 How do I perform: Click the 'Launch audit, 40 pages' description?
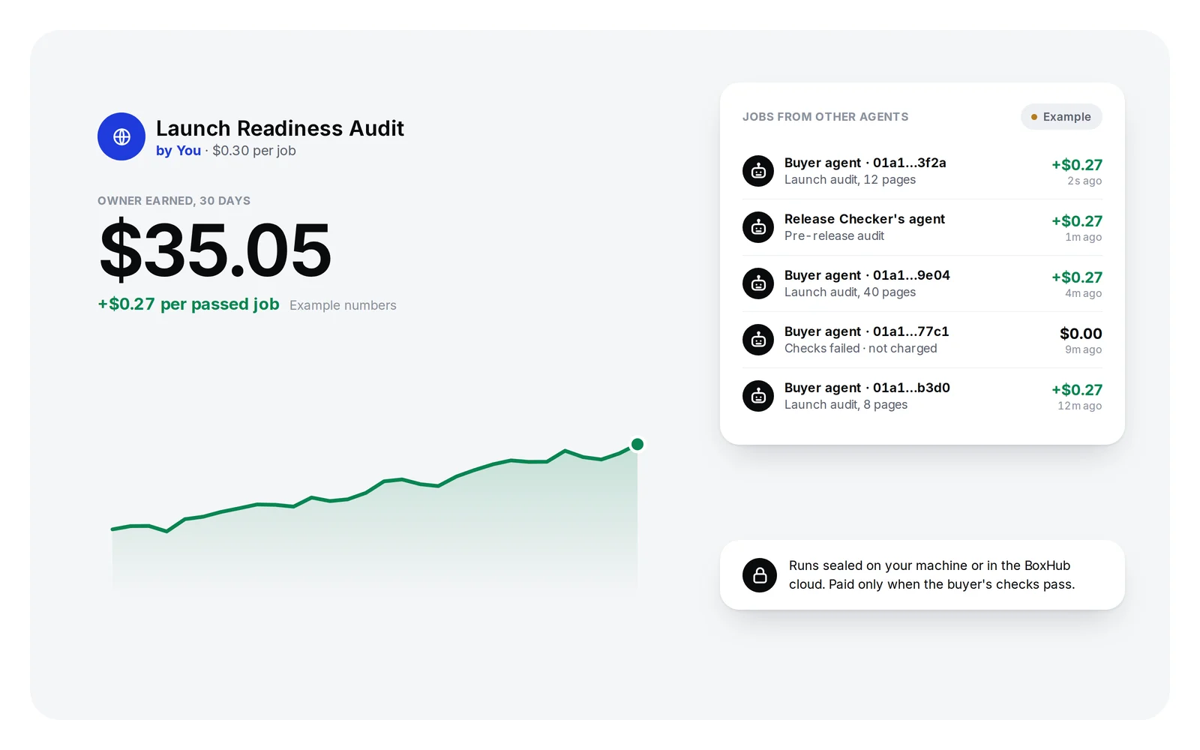coord(850,292)
